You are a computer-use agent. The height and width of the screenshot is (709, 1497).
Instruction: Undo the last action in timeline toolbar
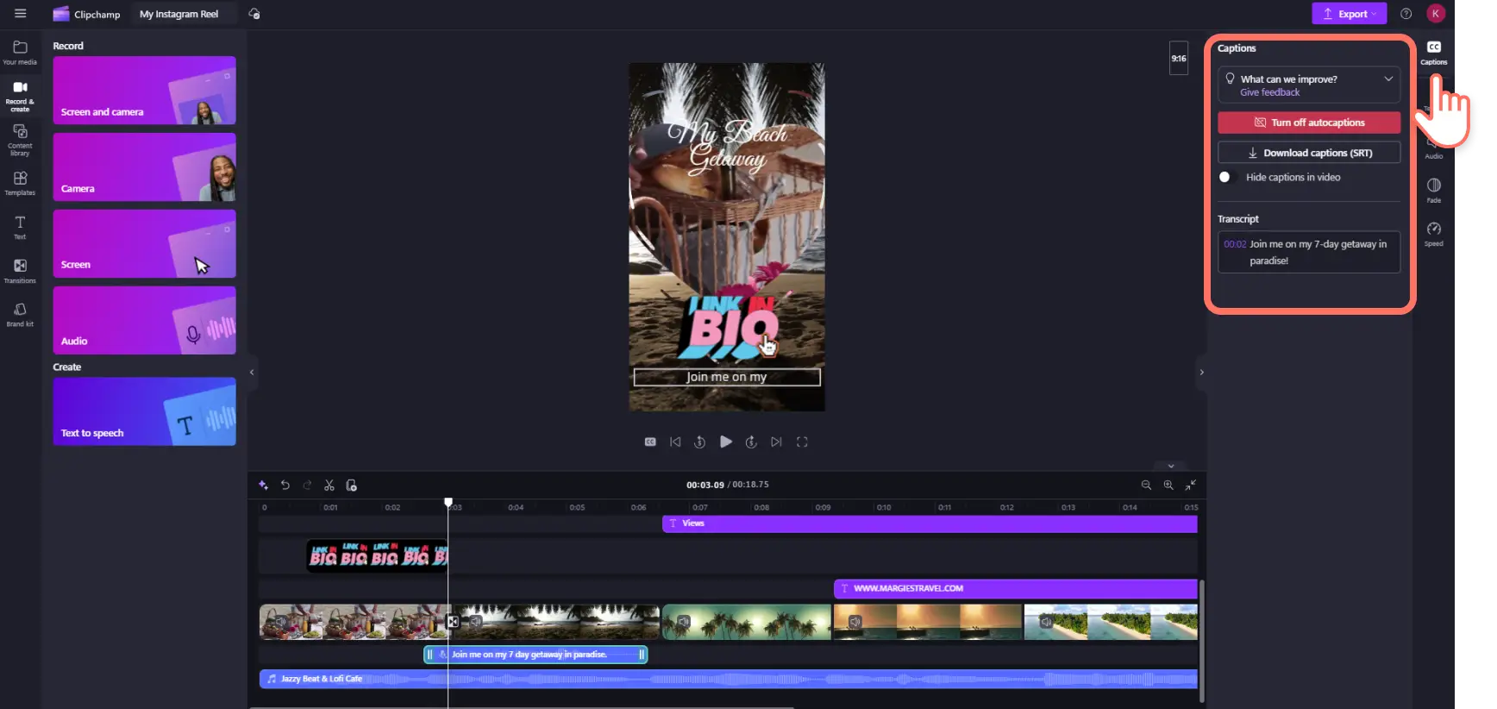coord(285,485)
